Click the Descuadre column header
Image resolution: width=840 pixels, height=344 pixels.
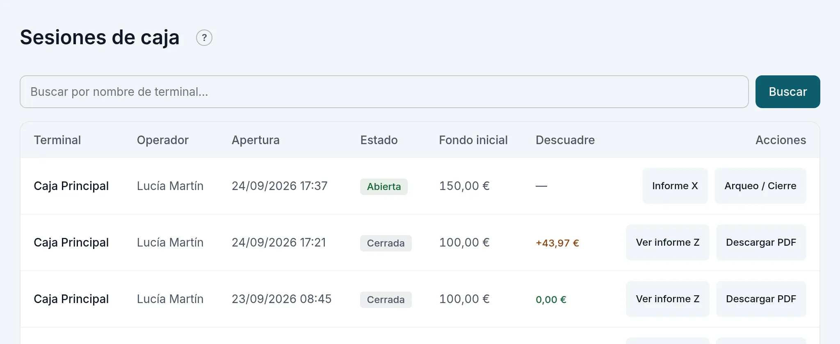(x=565, y=140)
